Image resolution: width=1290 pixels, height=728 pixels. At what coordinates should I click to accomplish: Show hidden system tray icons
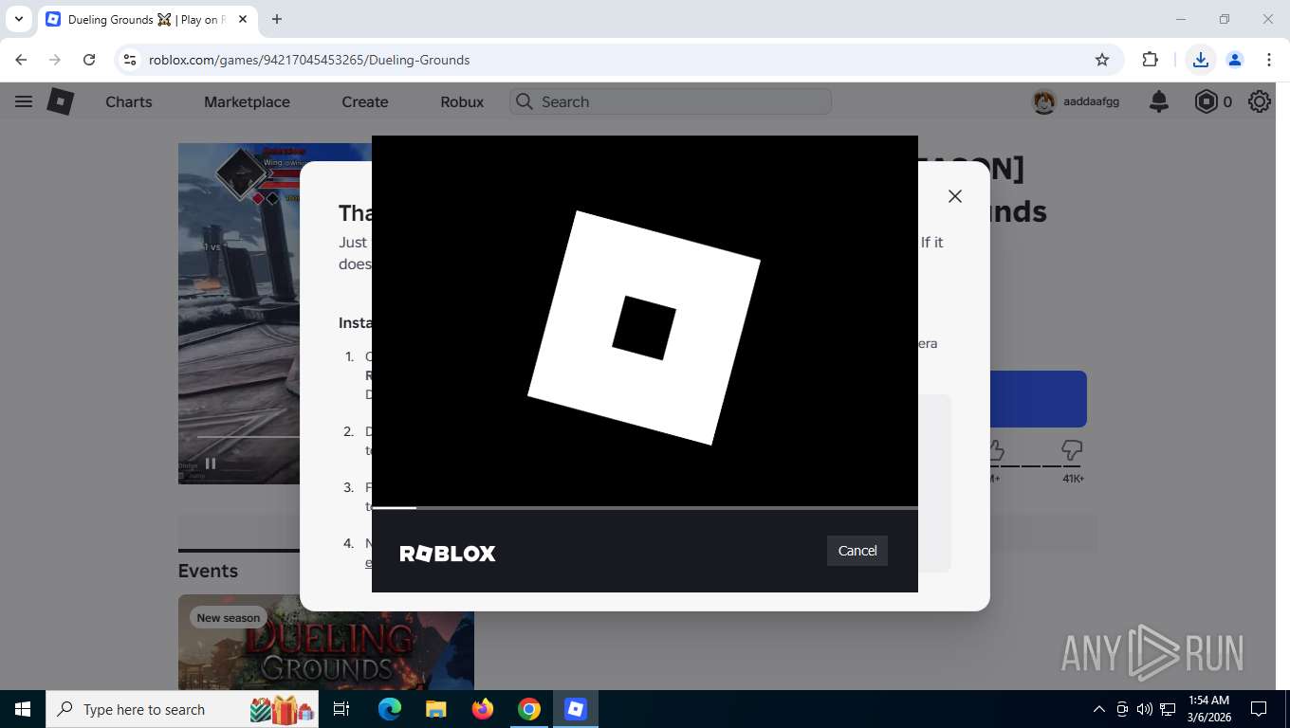[x=1099, y=709]
